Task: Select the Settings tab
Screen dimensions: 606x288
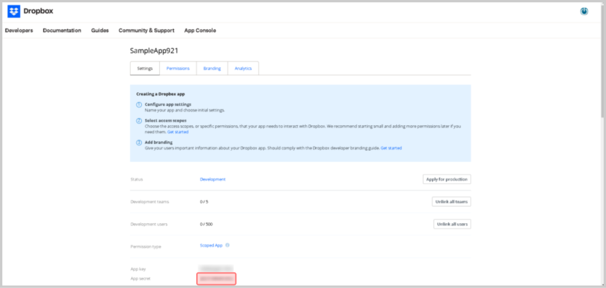Action: click(145, 68)
